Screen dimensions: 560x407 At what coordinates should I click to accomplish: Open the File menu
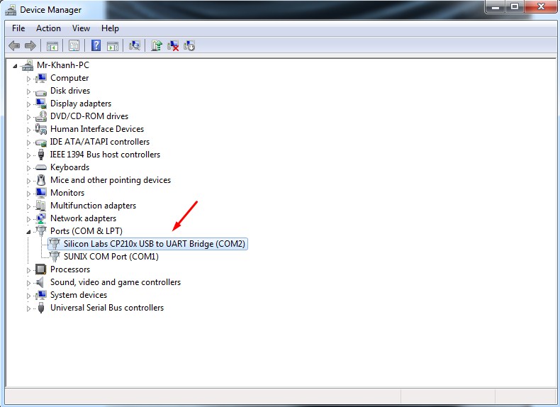tap(18, 28)
